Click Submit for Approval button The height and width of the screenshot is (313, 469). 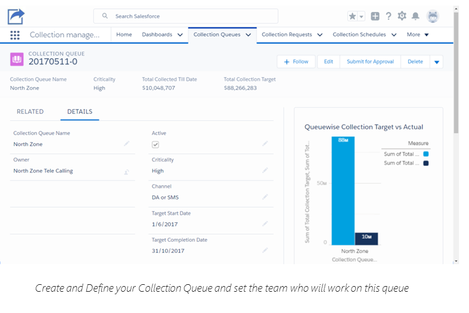(x=370, y=61)
